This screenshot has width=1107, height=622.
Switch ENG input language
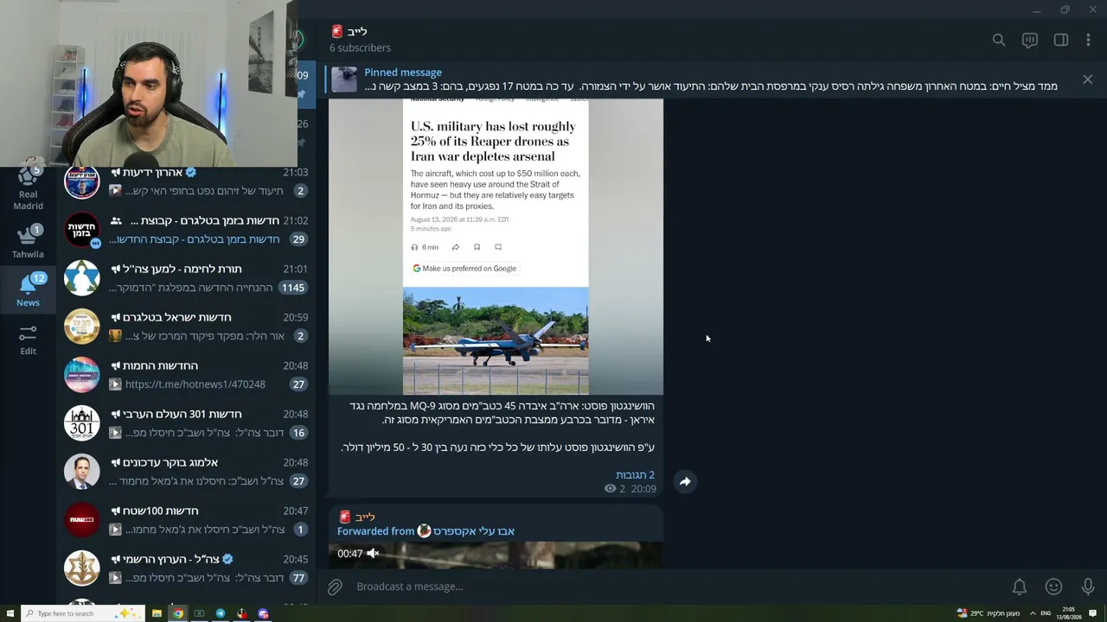pos(1046,613)
